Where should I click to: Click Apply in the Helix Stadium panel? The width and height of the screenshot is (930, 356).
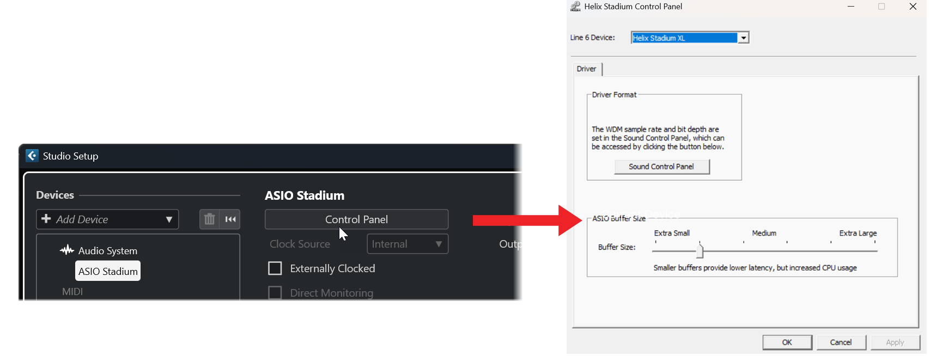895,342
